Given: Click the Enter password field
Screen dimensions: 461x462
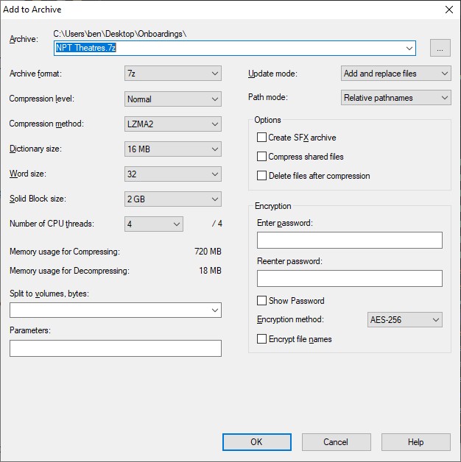Looking at the screenshot, I should click(350, 240).
